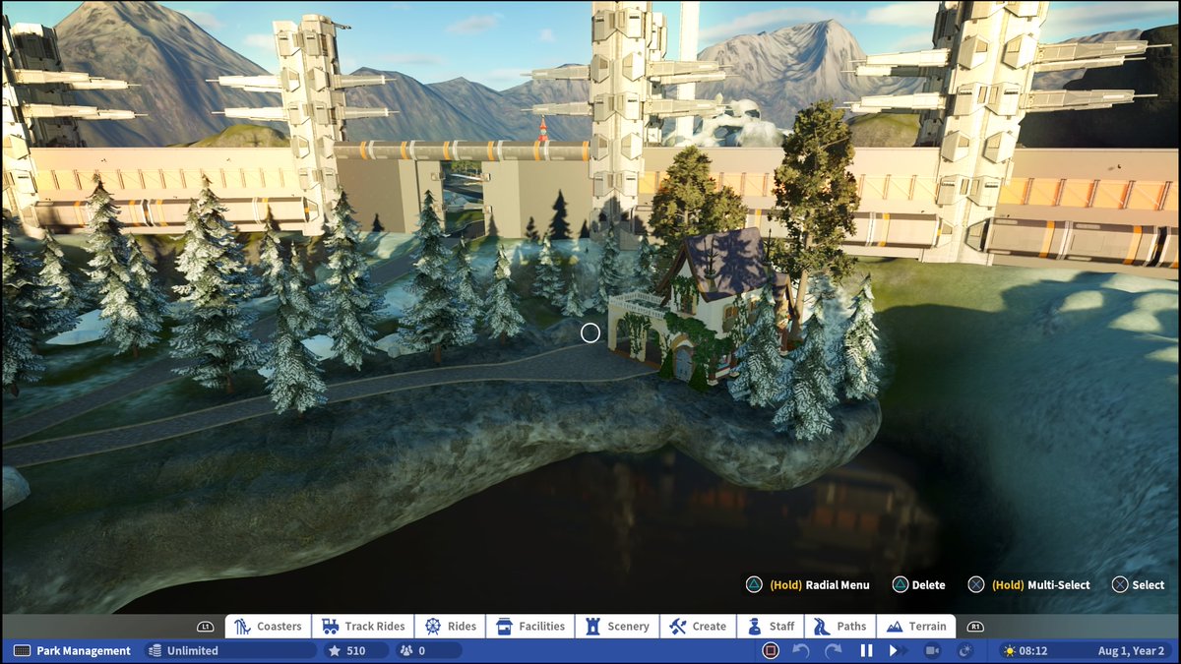Viewport: 1181px width, 664px height.
Task: Open the camera mode icon
Action: [932, 650]
